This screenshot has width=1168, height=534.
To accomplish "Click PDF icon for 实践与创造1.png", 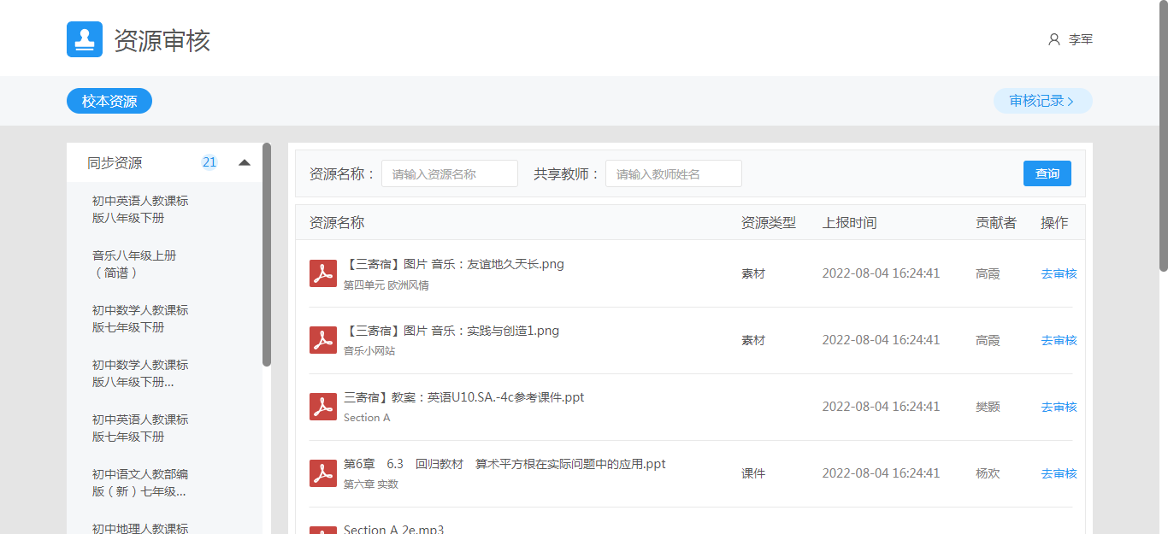I will point(322,340).
